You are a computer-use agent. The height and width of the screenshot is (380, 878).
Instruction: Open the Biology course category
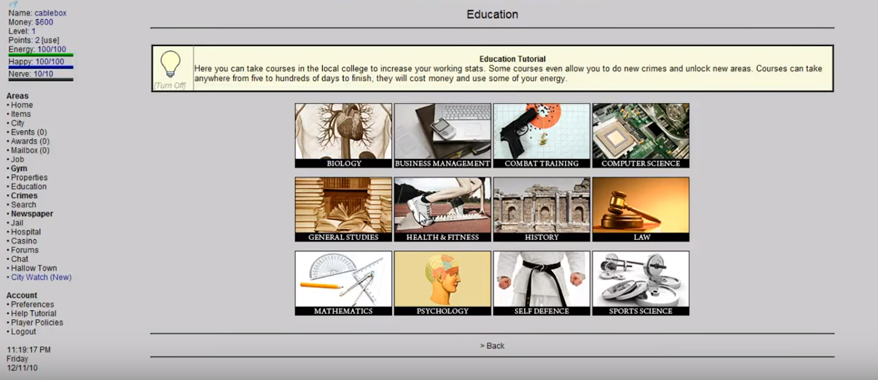[x=344, y=135]
